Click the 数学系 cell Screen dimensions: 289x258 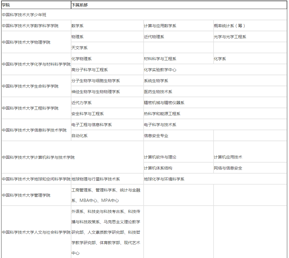pyautogui.click(x=107, y=26)
